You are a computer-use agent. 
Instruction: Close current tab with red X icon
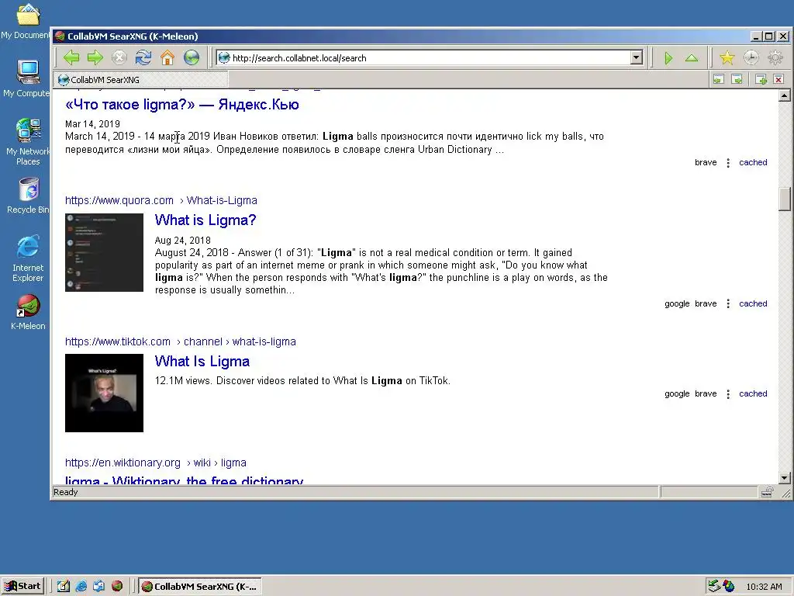(778, 79)
